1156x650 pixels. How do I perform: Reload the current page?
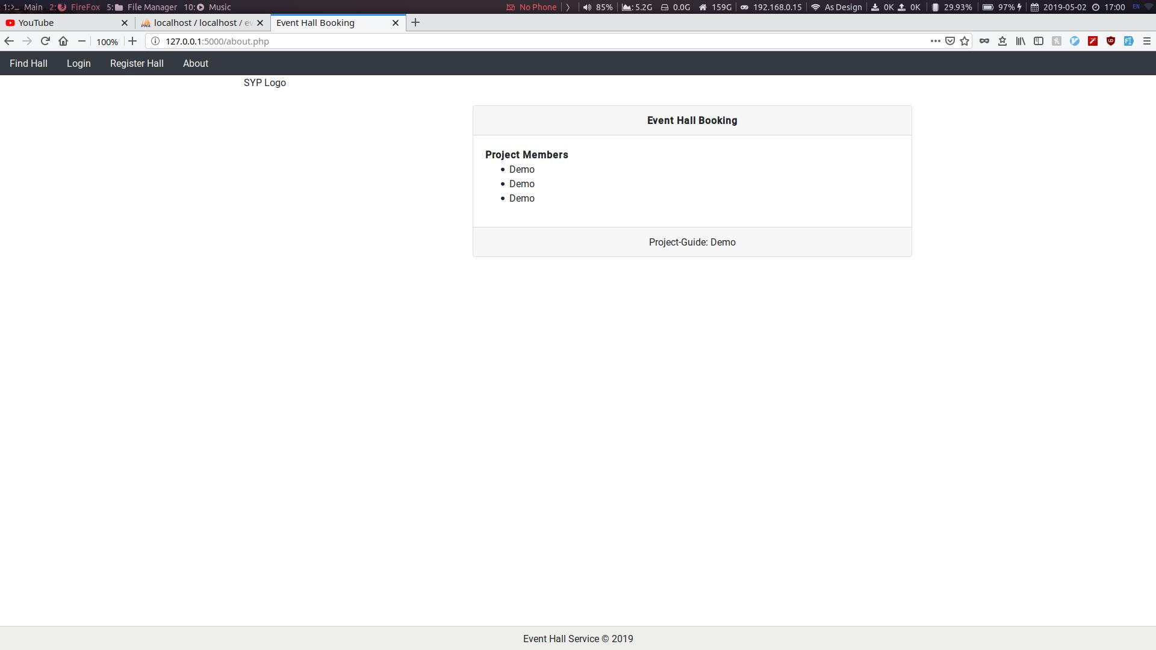click(x=45, y=41)
